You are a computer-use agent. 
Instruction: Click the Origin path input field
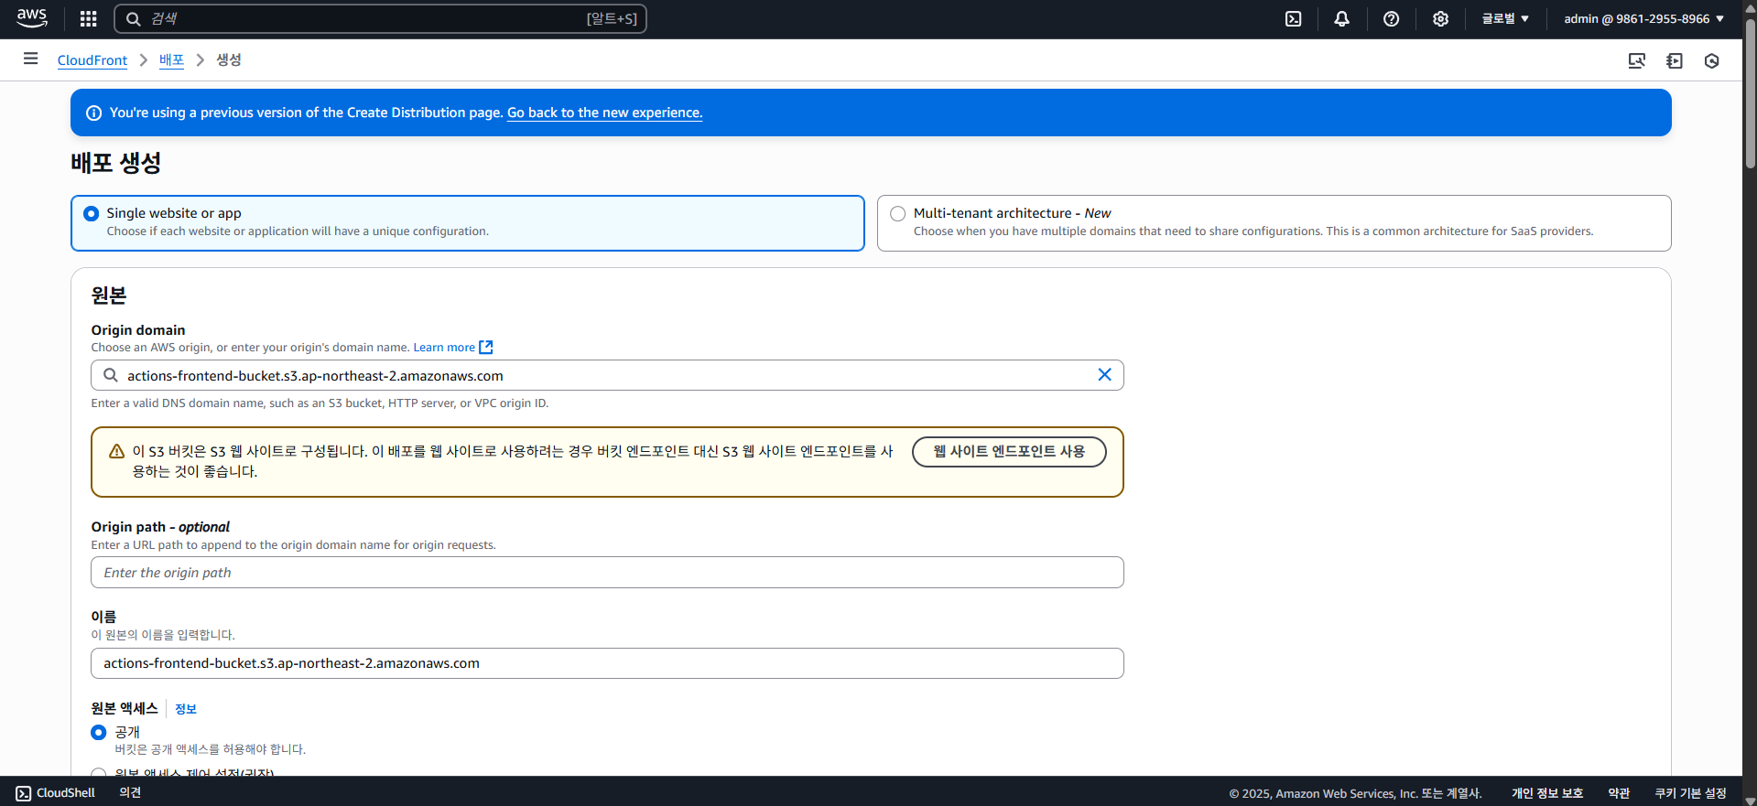[x=607, y=573]
